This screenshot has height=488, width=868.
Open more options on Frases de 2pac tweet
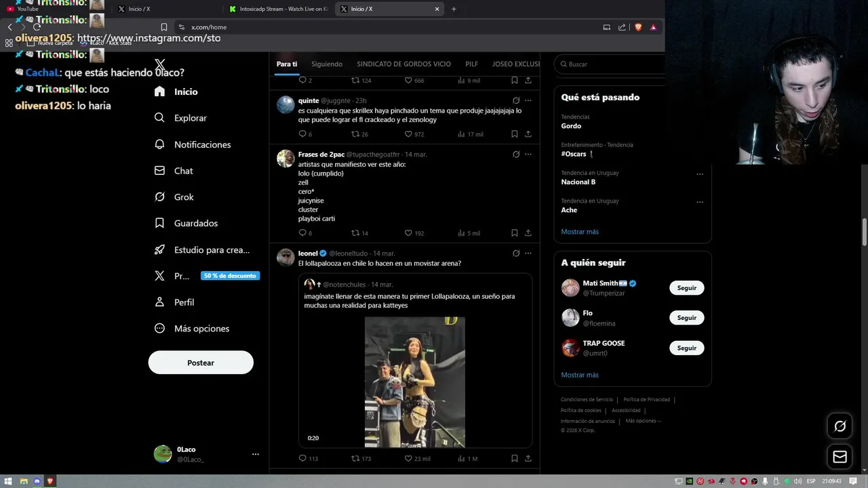(x=528, y=155)
